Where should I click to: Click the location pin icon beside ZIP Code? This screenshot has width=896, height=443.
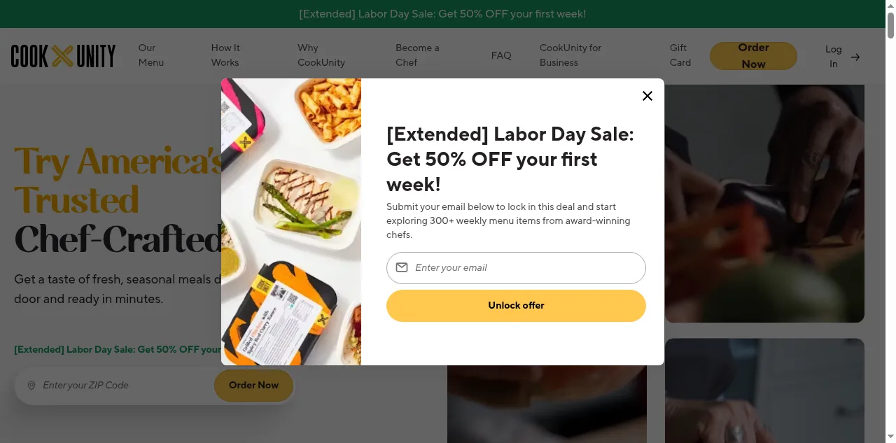[x=31, y=386]
